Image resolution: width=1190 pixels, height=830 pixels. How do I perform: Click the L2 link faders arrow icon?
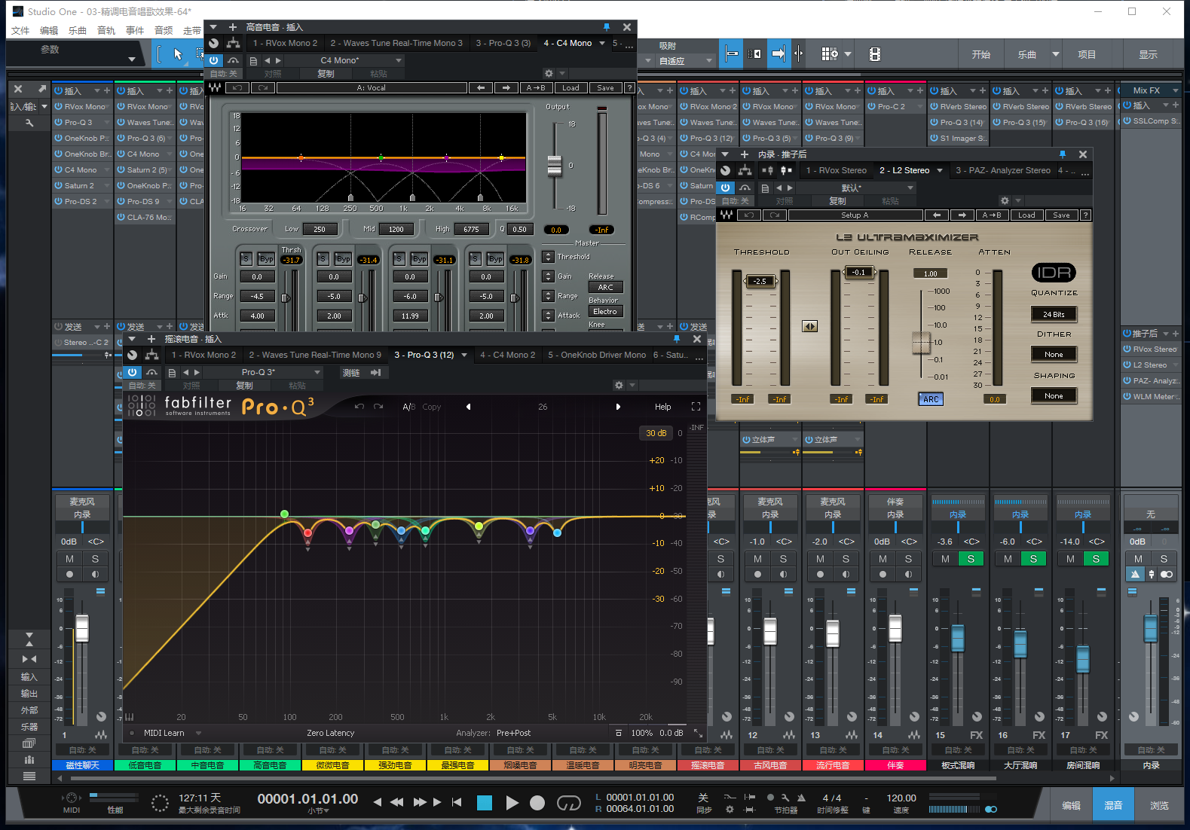point(809,326)
